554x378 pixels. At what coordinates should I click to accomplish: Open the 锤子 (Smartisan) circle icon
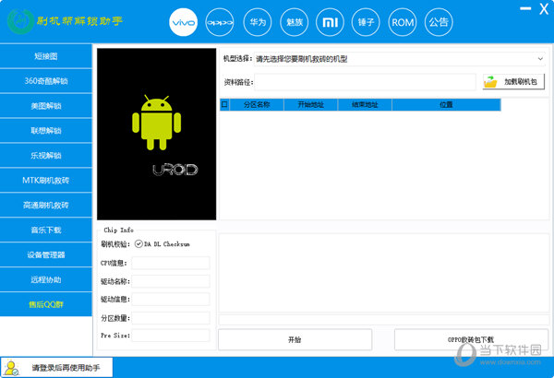[x=366, y=22]
